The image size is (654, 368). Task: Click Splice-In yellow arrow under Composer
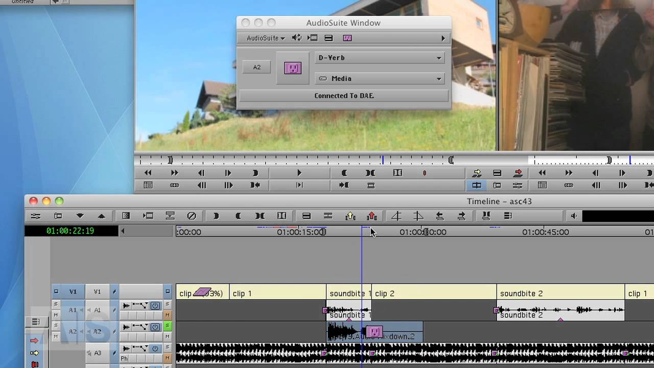[x=477, y=173]
